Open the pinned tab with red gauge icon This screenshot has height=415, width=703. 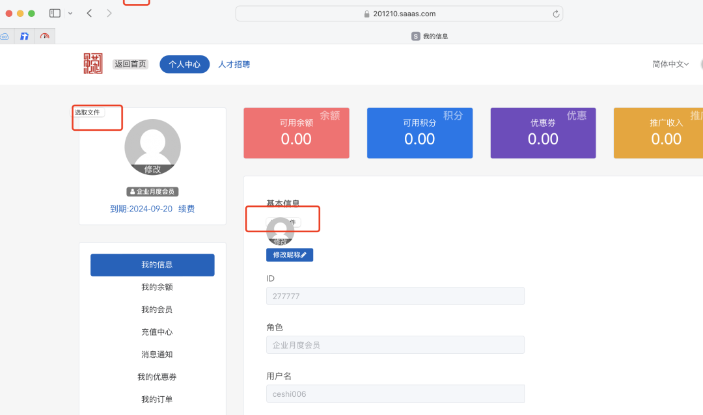pyautogui.click(x=44, y=36)
